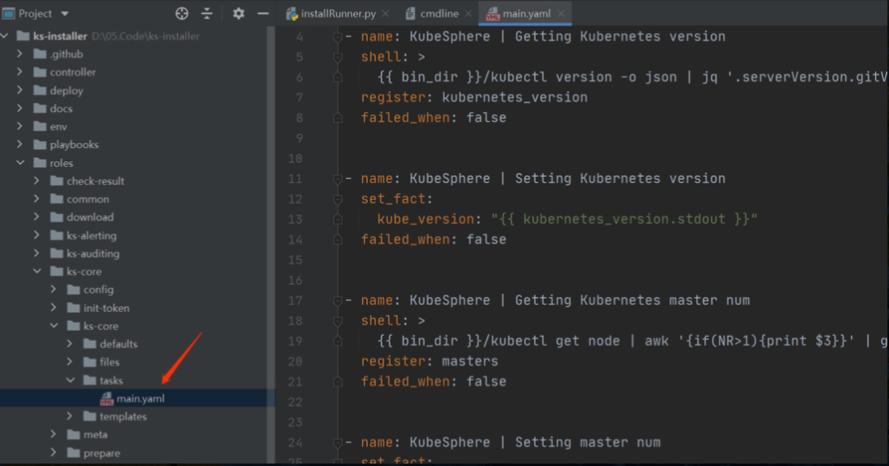
Task: Expand the playbooks folder
Action: click(x=20, y=145)
